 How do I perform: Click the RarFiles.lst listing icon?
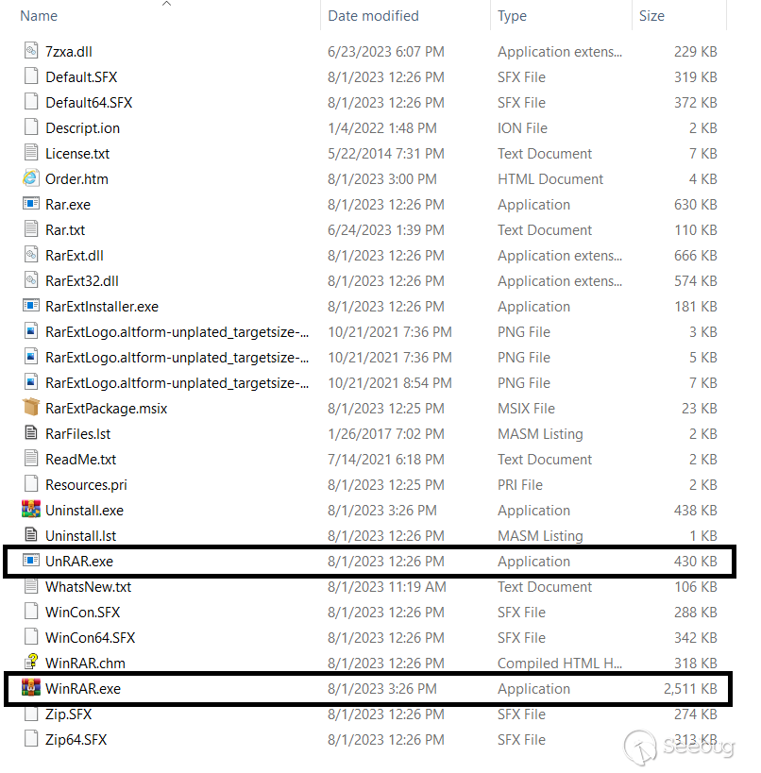[x=30, y=433]
